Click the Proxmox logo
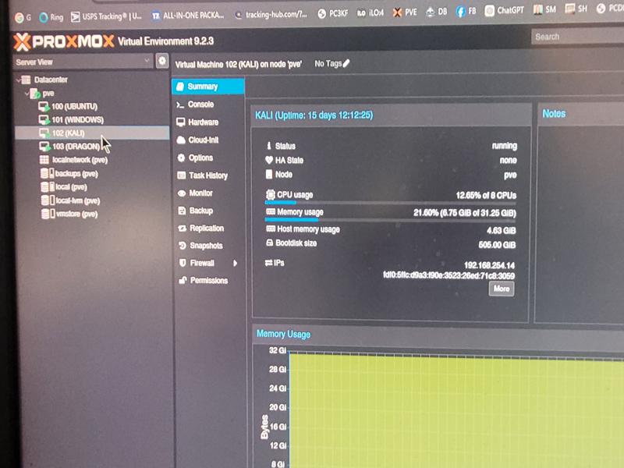The width and height of the screenshot is (624, 468). pos(64,41)
